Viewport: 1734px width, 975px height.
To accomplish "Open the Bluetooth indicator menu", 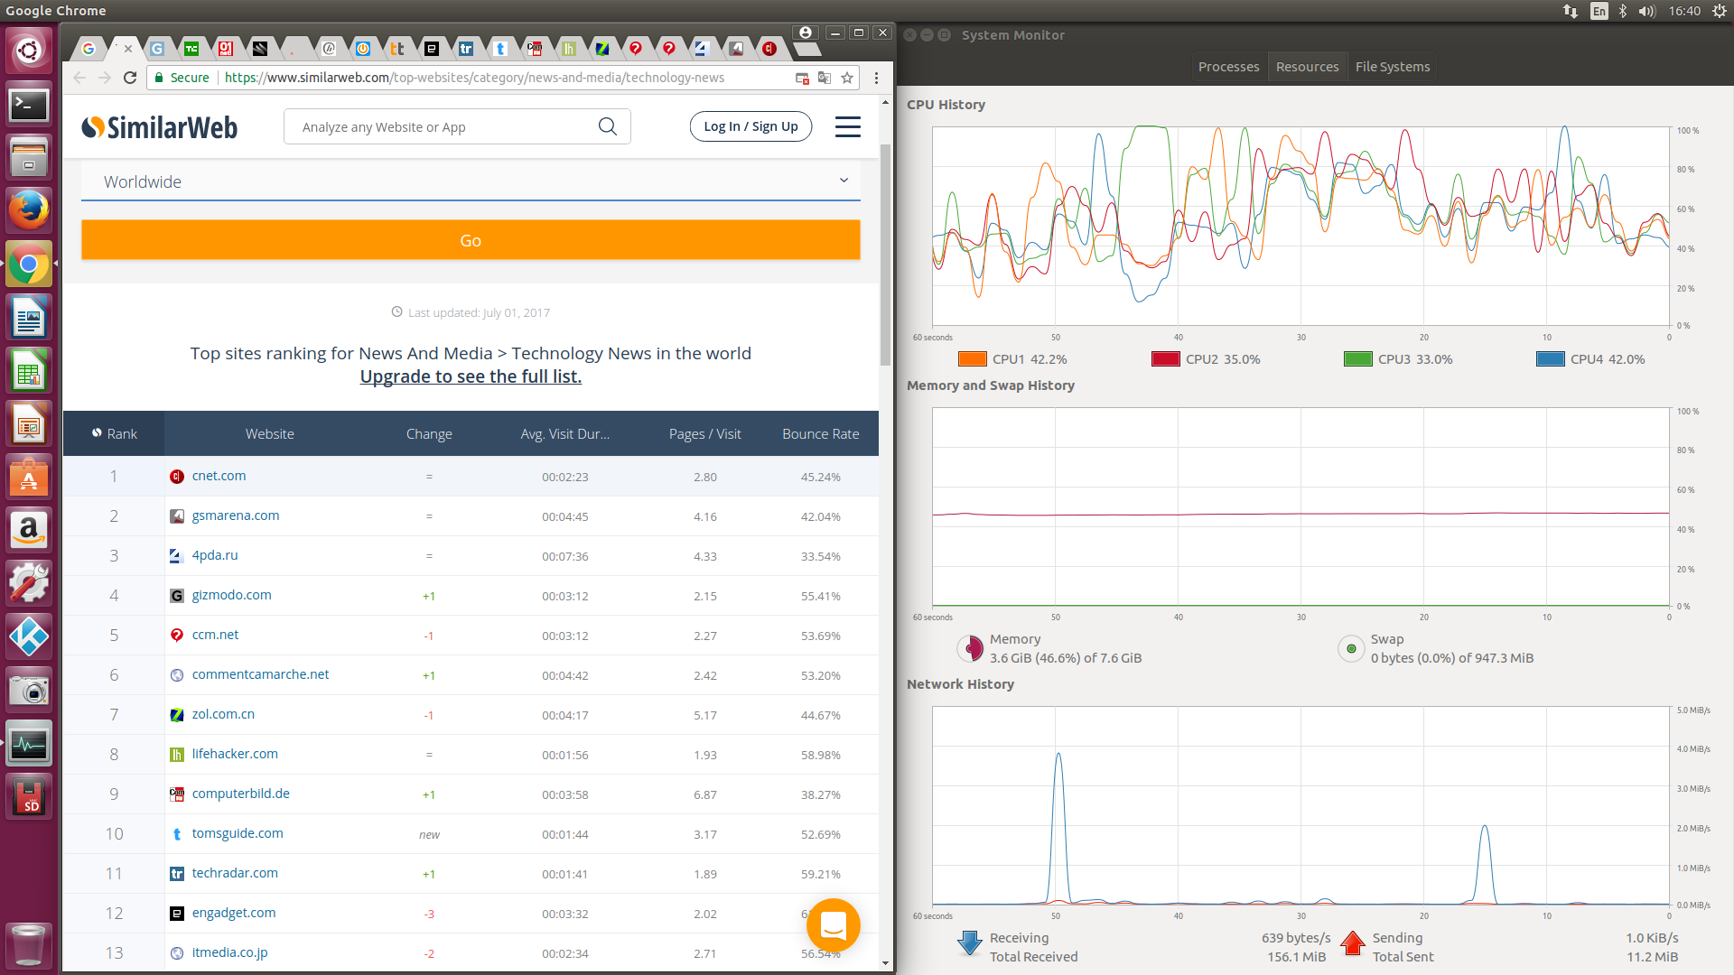I will 1623,11.
